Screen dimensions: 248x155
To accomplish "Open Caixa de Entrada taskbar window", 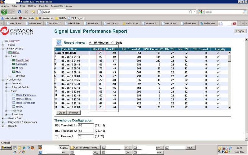I will click(x=85, y=148).
